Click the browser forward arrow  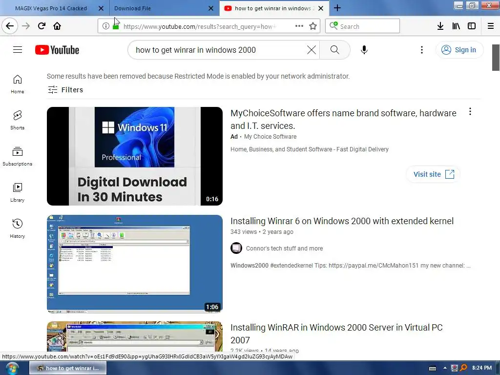pos(26,26)
